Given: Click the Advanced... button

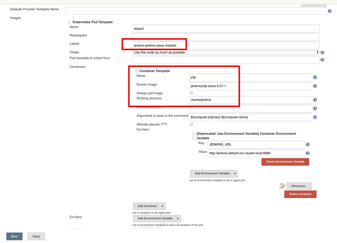Looking at the screenshot, I should coord(299,186).
